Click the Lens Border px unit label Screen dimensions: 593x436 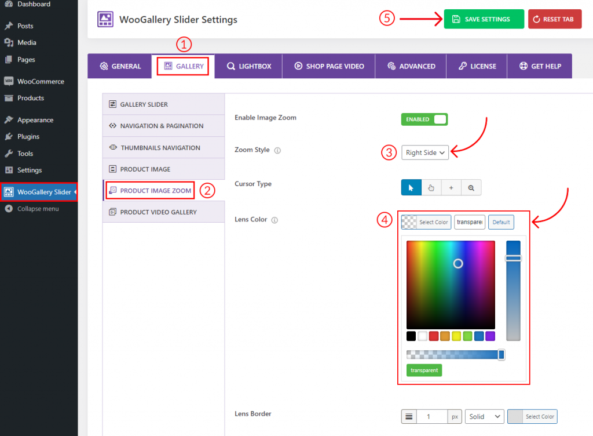455,417
